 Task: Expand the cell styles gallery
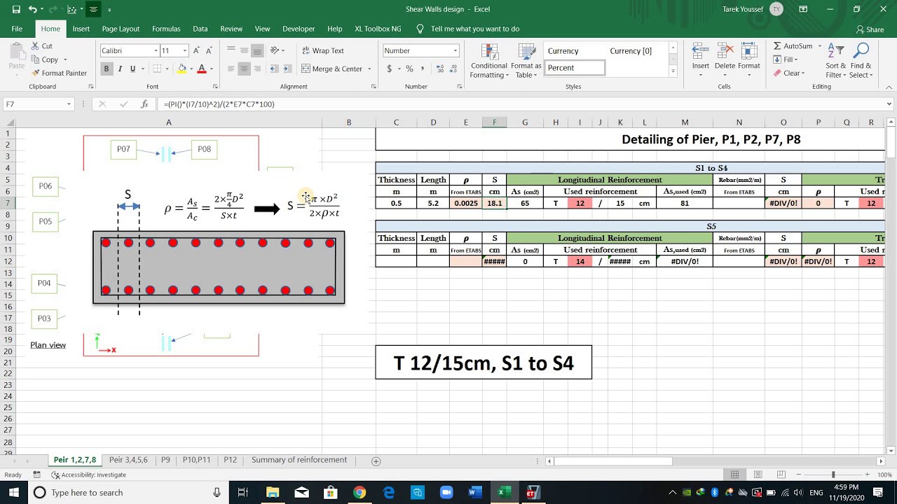(x=673, y=71)
